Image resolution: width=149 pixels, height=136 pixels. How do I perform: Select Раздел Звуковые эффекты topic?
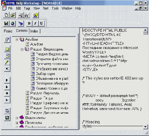click(x=49, y=108)
